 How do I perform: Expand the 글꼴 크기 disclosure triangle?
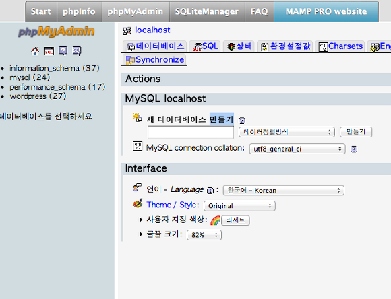point(141,234)
